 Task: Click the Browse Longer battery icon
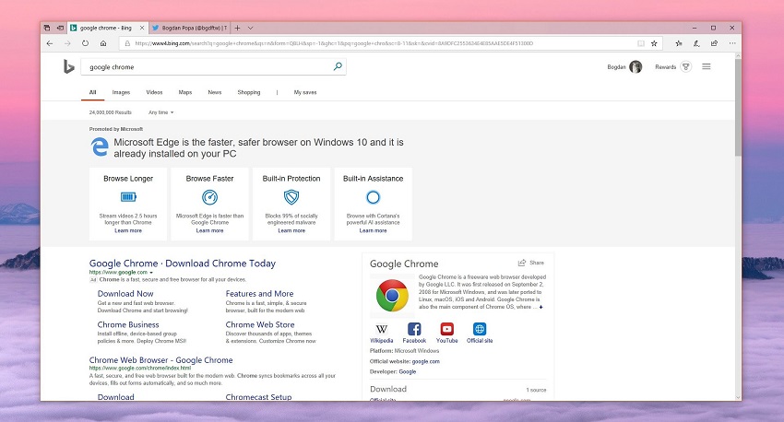128,197
